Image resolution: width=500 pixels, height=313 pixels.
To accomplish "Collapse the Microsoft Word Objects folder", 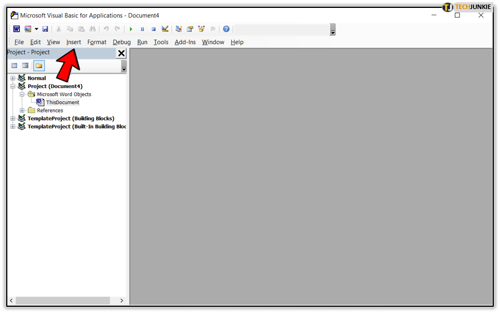I will coord(22,94).
